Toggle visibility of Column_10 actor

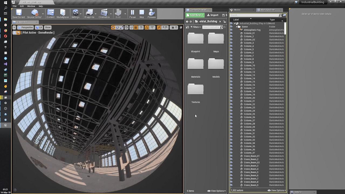(x=231, y=65)
